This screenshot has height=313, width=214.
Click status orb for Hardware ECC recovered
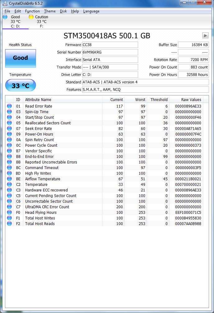click(9, 190)
